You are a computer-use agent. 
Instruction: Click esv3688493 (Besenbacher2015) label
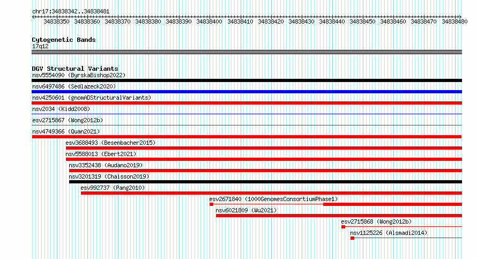click(x=110, y=143)
